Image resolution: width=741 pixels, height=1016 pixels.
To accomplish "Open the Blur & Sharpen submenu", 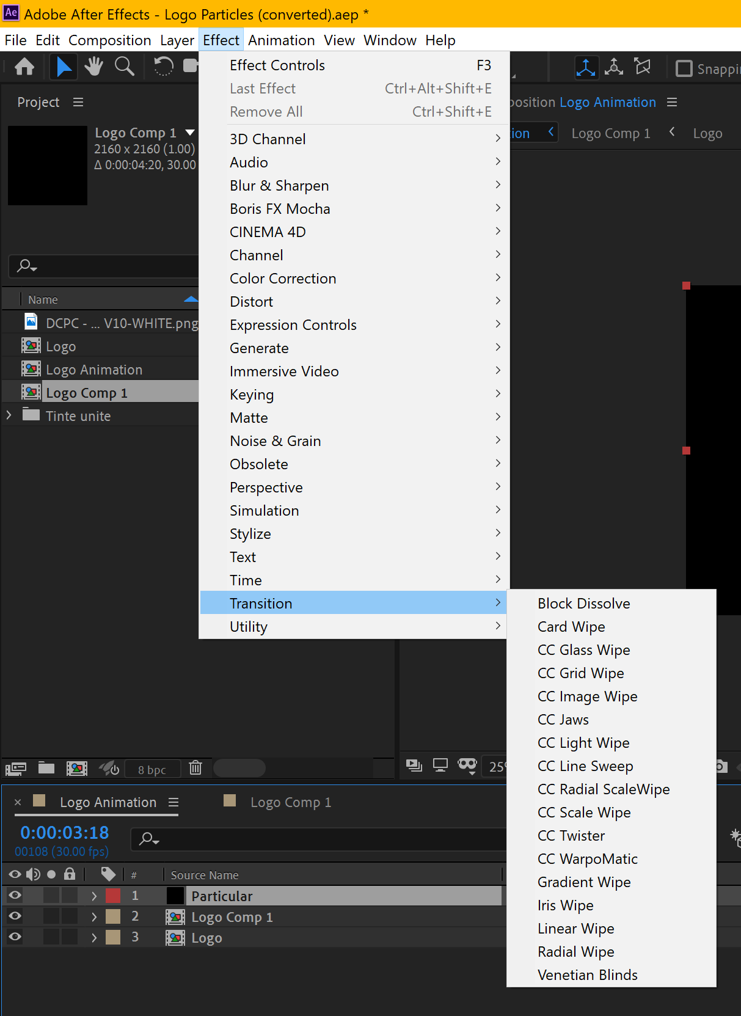I will click(x=354, y=186).
